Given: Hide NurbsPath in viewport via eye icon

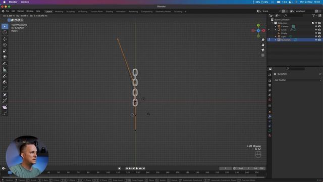Looking at the screenshot, I should coord(316,40).
